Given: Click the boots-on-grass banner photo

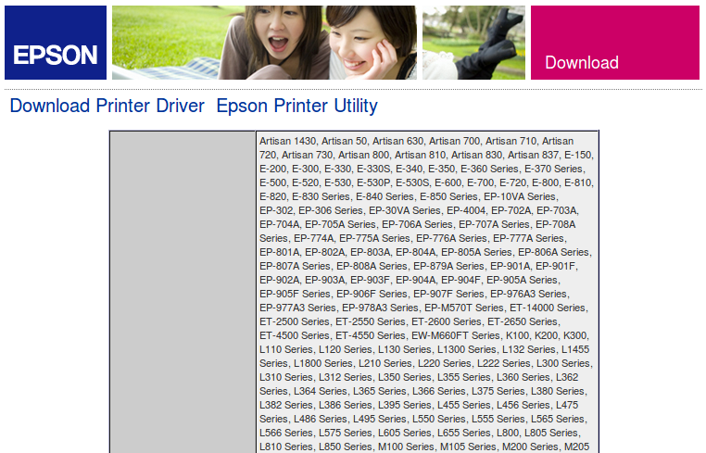Looking at the screenshot, I should coord(473,43).
